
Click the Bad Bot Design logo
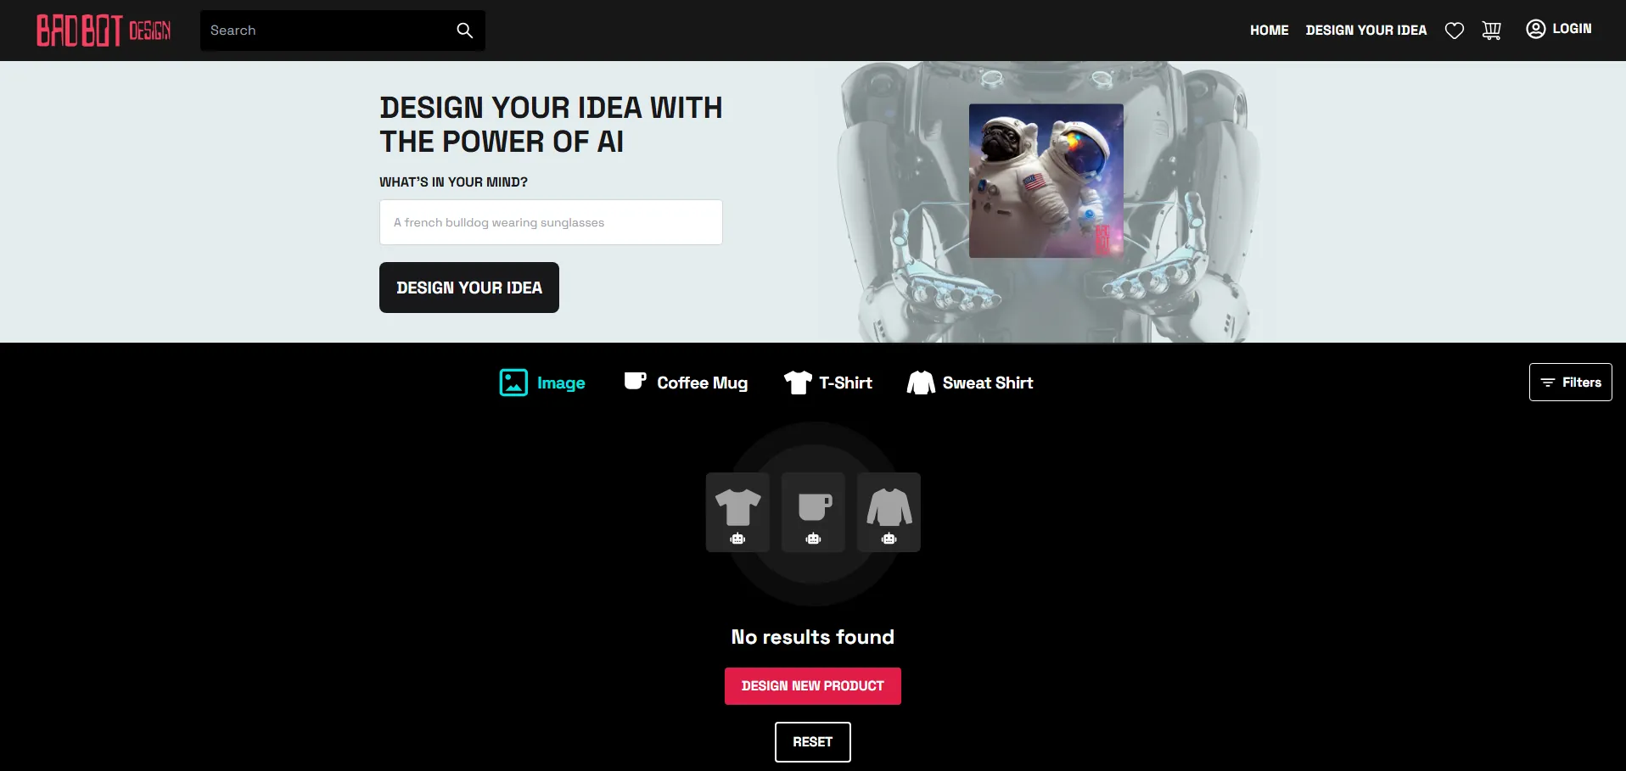point(104,31)
